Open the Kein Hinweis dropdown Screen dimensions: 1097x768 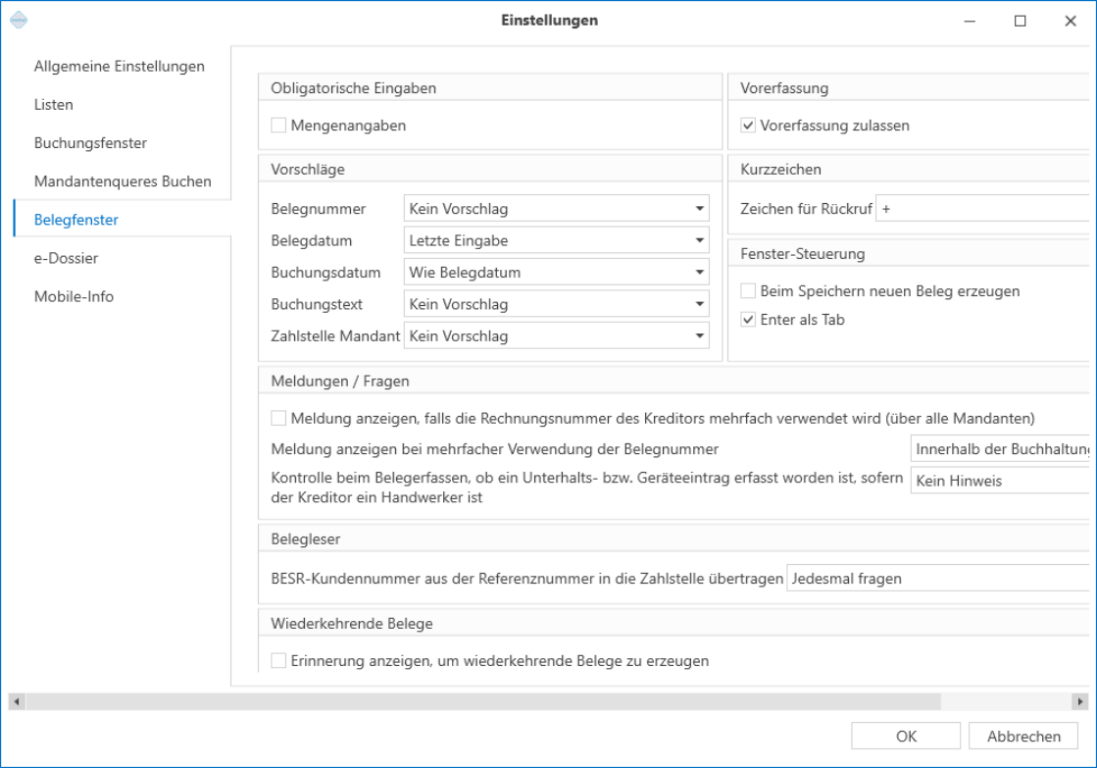click(1001, 481)
